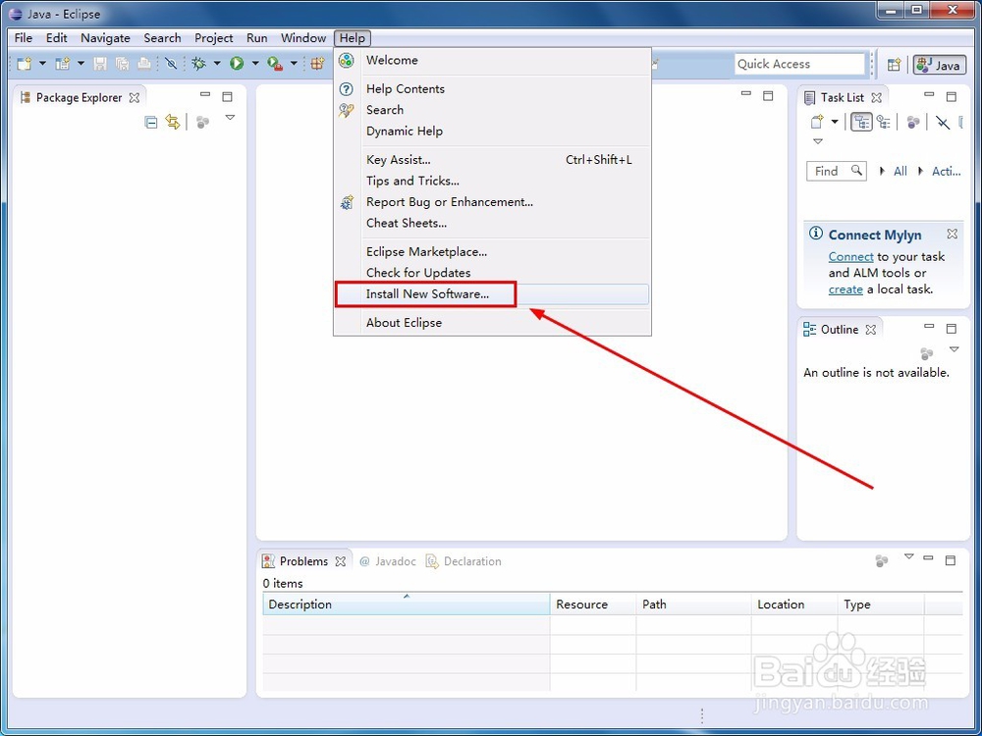Select Welcome in the Help menu
Screen dimensions: 982x736
[492, 60]
